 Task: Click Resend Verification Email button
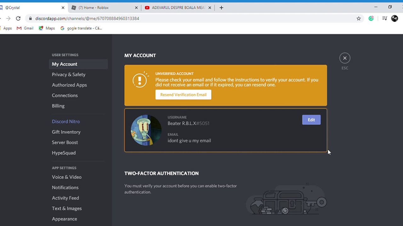pos(183,95)
